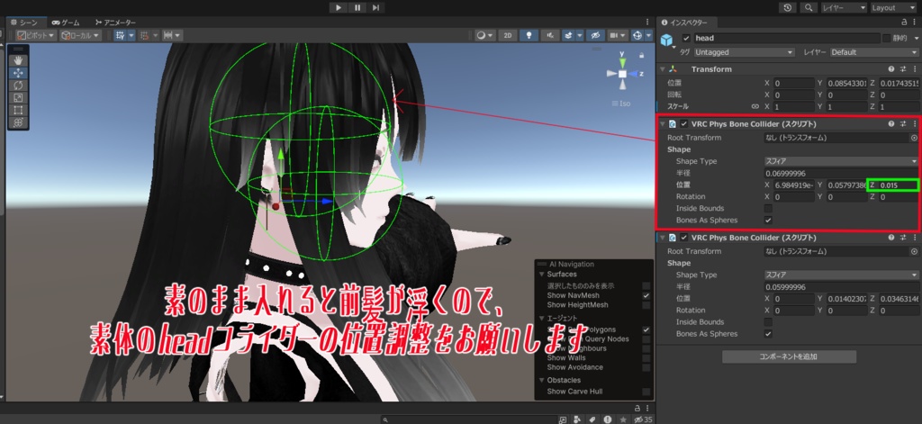The height and width of the screenshot is (424, 922).
Task: Select the Move tool
Action: (x=18, y=73)
